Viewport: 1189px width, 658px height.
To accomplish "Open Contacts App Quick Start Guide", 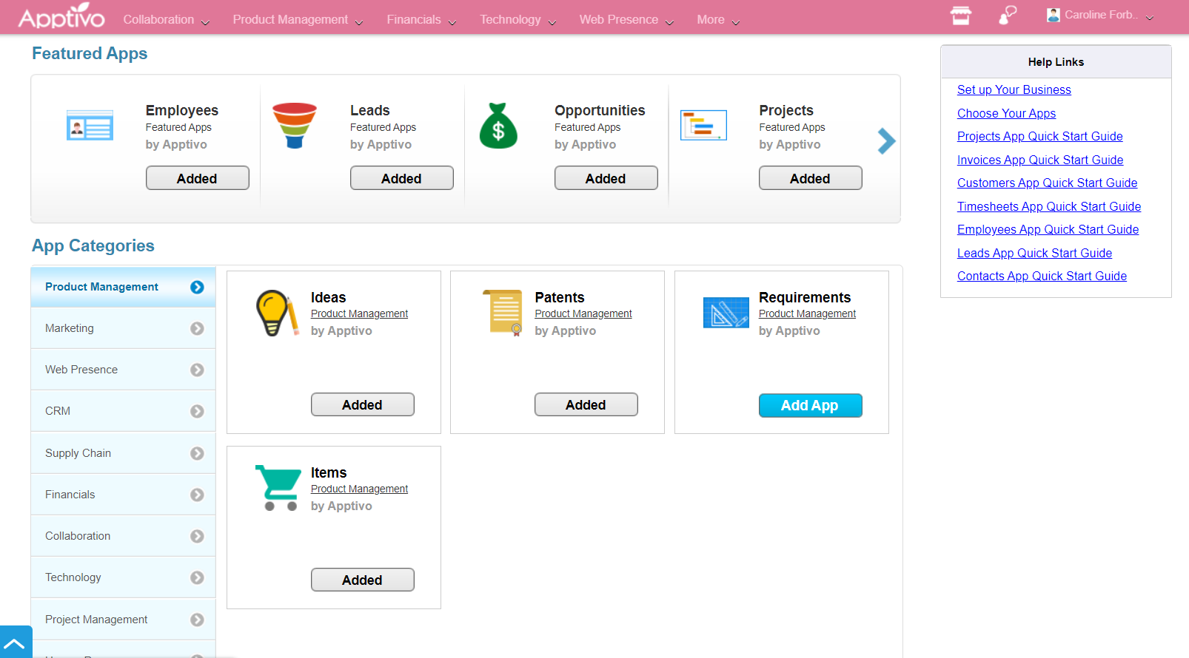I will [x=1042, y=276].
